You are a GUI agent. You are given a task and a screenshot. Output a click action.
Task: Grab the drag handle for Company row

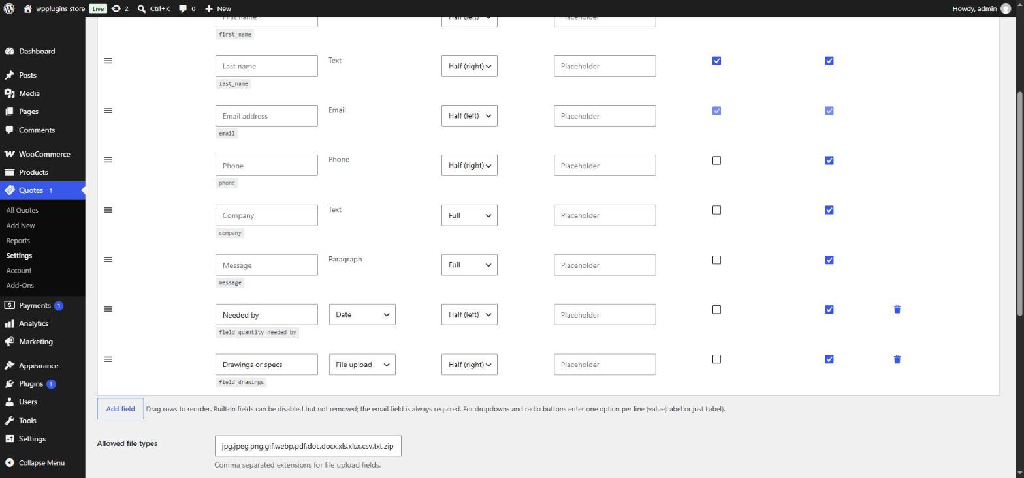click(108, 210)
